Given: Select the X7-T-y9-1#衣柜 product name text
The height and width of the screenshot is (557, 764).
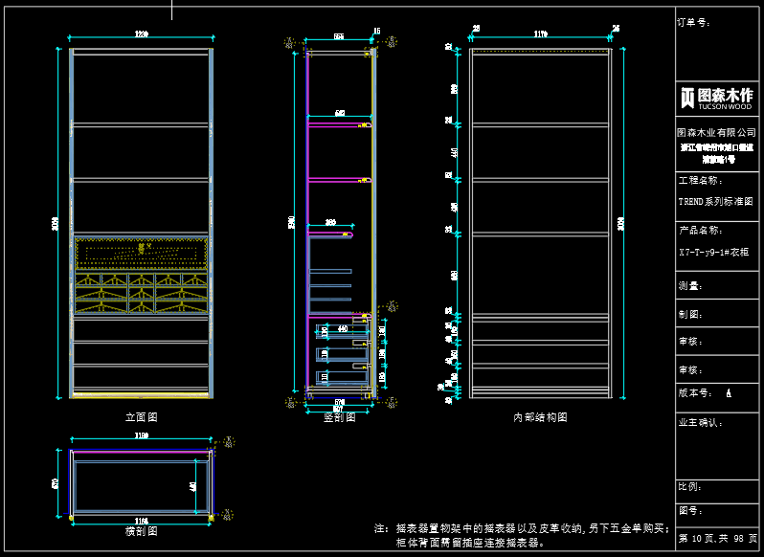Looking at the screenshot, I should [713, 253].
